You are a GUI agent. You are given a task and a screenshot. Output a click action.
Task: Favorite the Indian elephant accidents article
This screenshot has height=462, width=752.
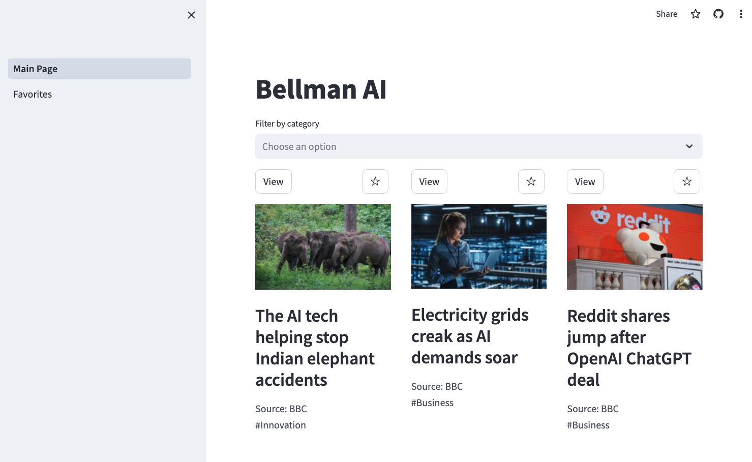375,181
